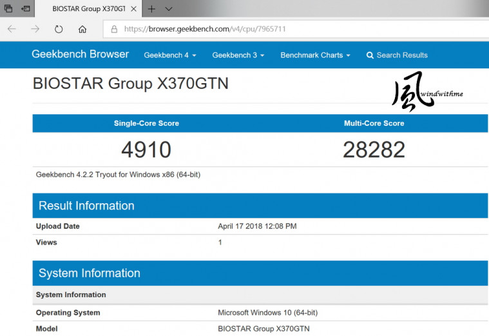Open Search Results in the navbar
The image size is (489, 336).
397,55
